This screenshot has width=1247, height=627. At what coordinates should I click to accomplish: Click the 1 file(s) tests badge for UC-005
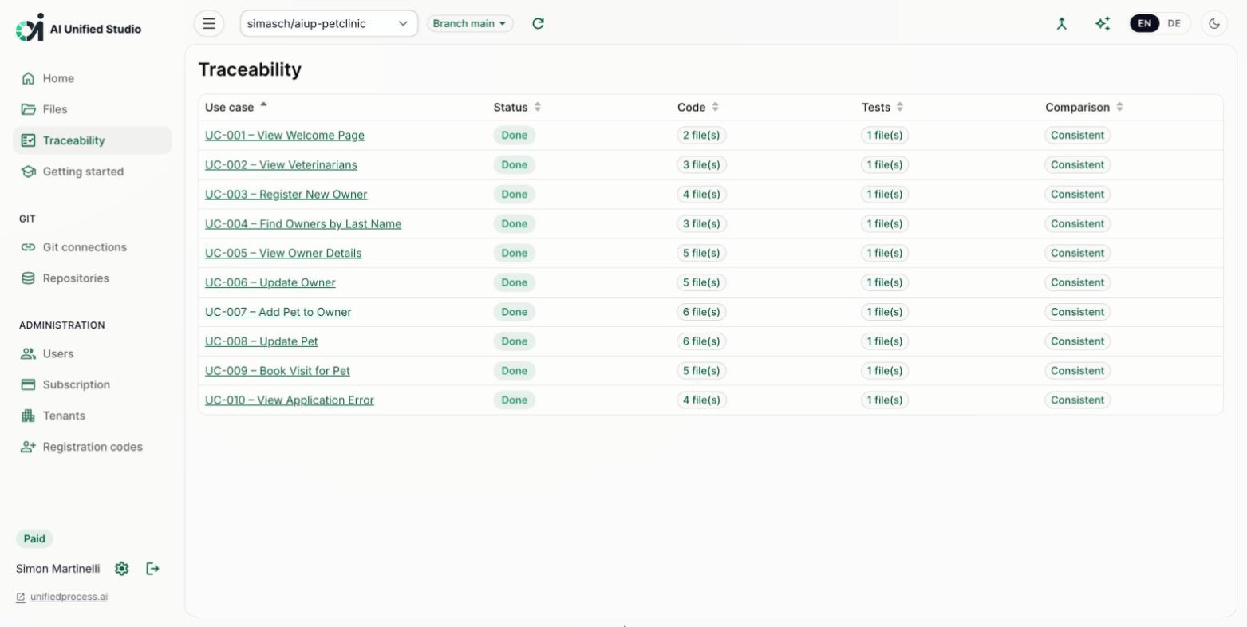tap(885, 254)
